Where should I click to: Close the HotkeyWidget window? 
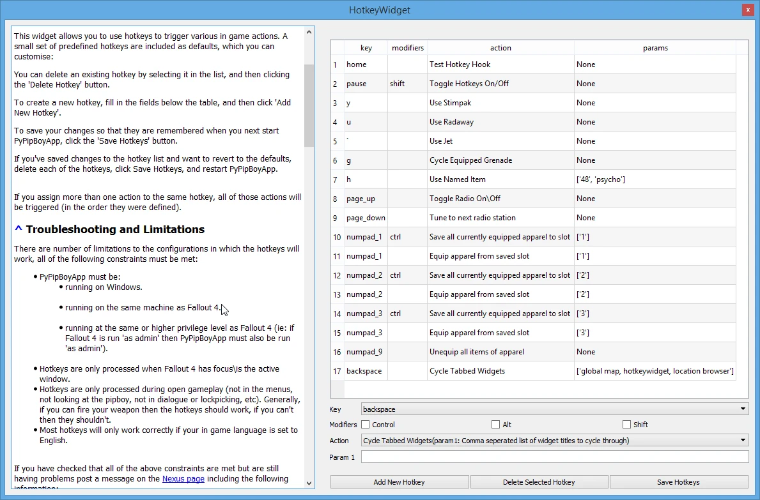748,10
